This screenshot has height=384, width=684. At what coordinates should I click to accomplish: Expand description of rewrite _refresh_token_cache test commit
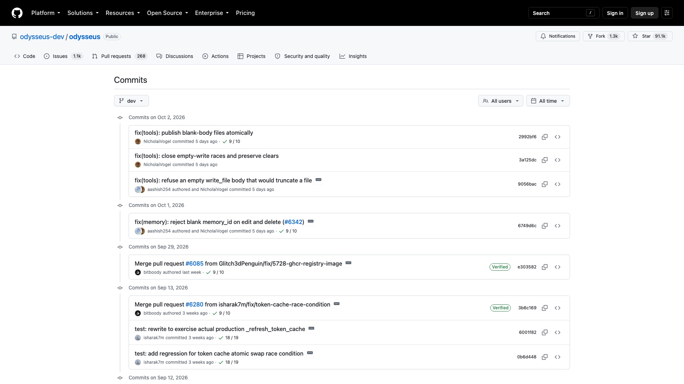coord(311,329)
